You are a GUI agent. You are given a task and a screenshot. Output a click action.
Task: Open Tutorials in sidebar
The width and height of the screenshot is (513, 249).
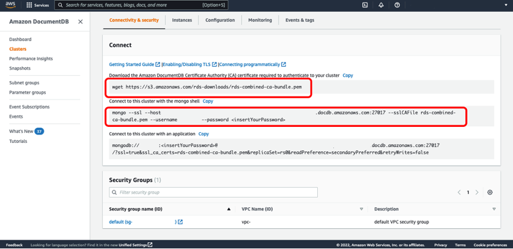pos(18,141)
